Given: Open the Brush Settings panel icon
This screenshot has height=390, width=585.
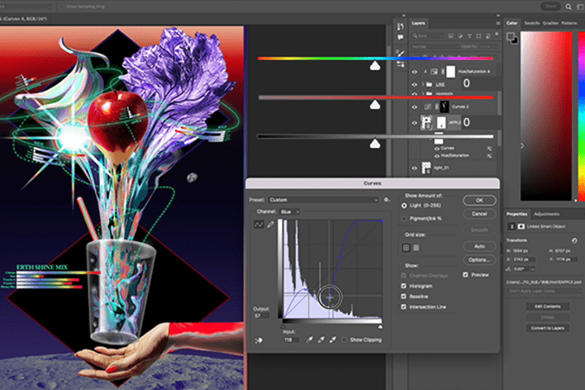Looking at the screenshot, I should [x=401, y=54].
